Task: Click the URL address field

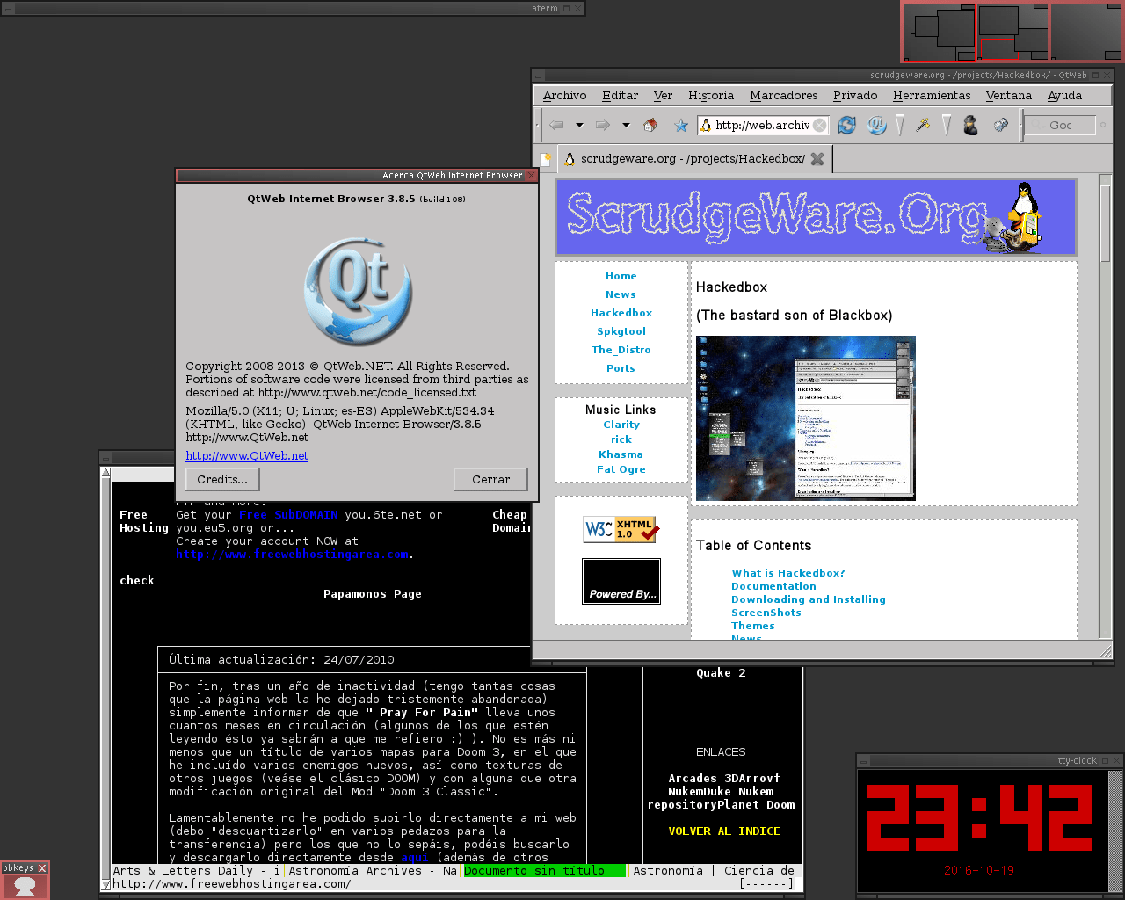Action: point(763,125)
